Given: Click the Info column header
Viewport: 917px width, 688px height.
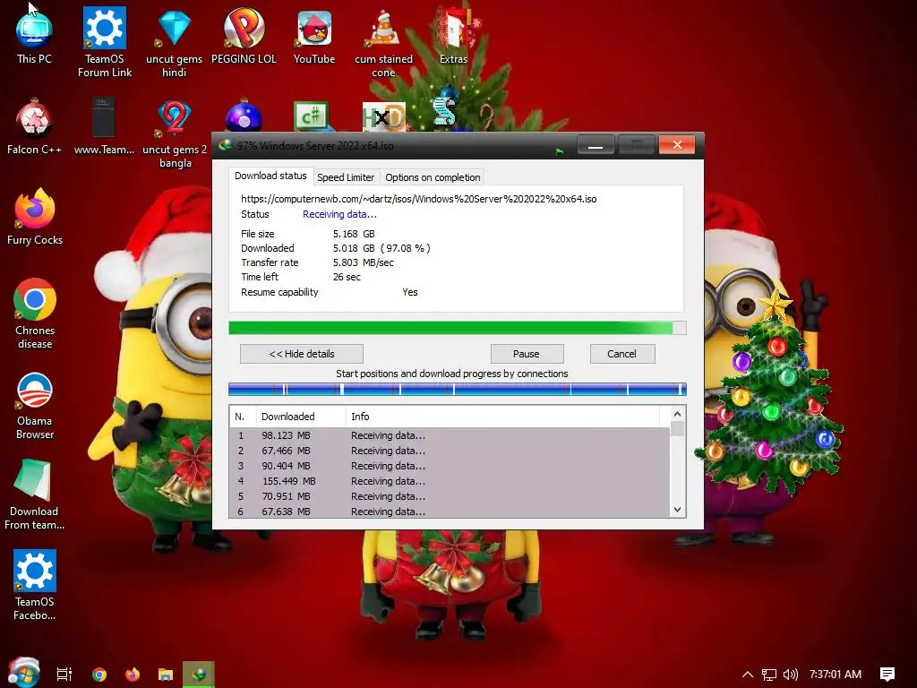Looking at the screenshot, I should (x=503, y=417).
